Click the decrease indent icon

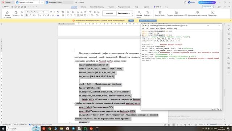(x=78, y=12)
